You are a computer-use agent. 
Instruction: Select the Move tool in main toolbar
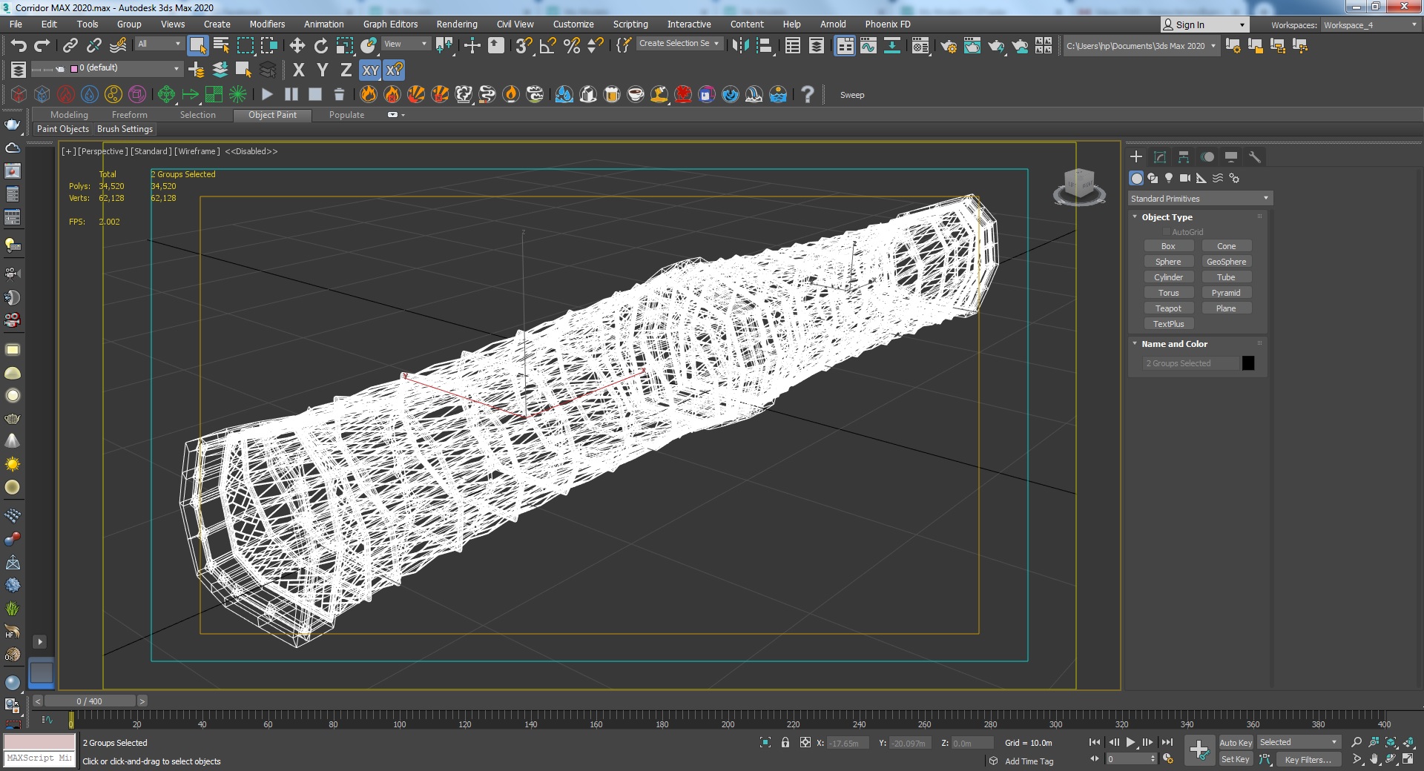(x=297, y=46)
